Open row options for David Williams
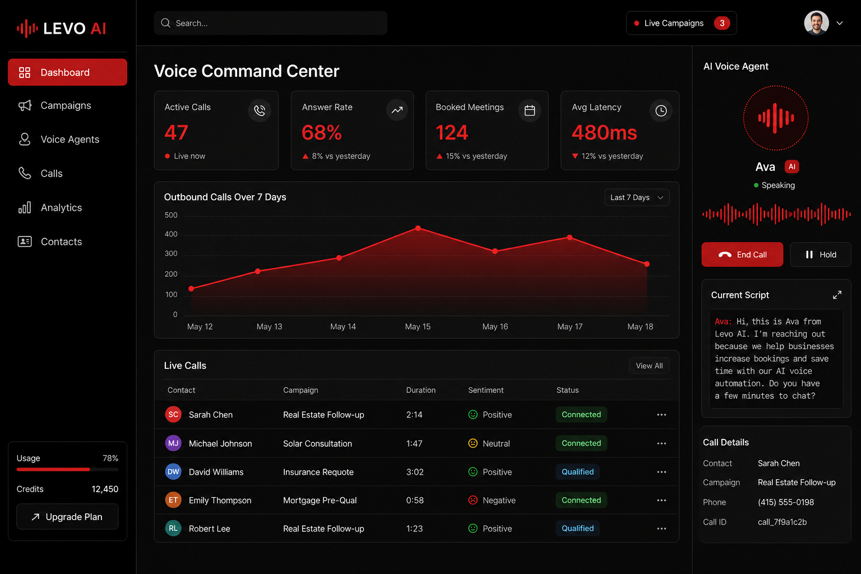This screenshot has height=574, width=861. click(x=661, y=472)
